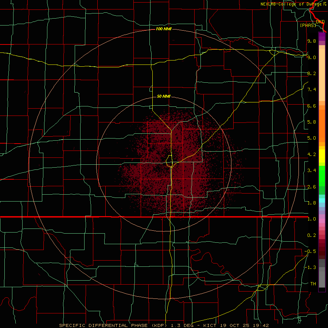
Task: Click the 1.8 value on the color scale
Action: click(x=312, y=203)
